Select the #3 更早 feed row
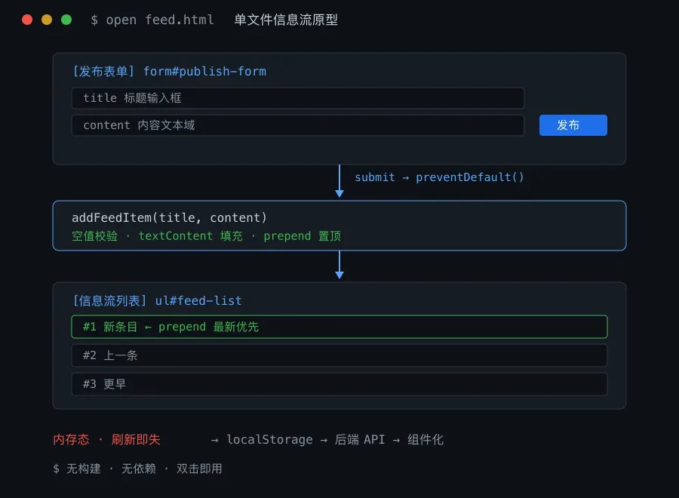 pos(339,384)
